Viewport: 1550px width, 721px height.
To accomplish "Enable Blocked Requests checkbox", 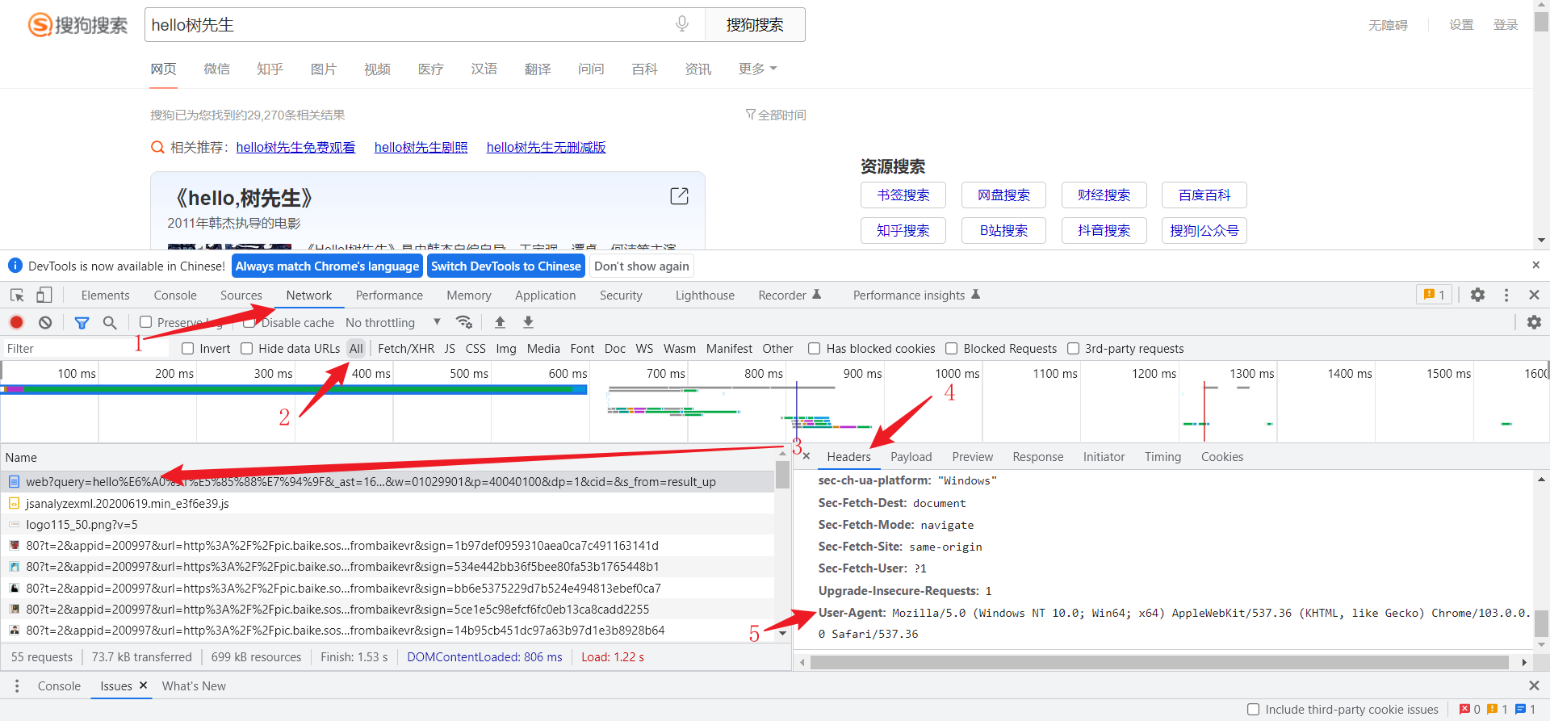I will (x=952, y=349).
